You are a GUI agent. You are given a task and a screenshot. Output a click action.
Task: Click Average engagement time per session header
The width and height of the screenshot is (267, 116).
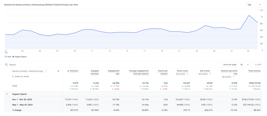139,72
